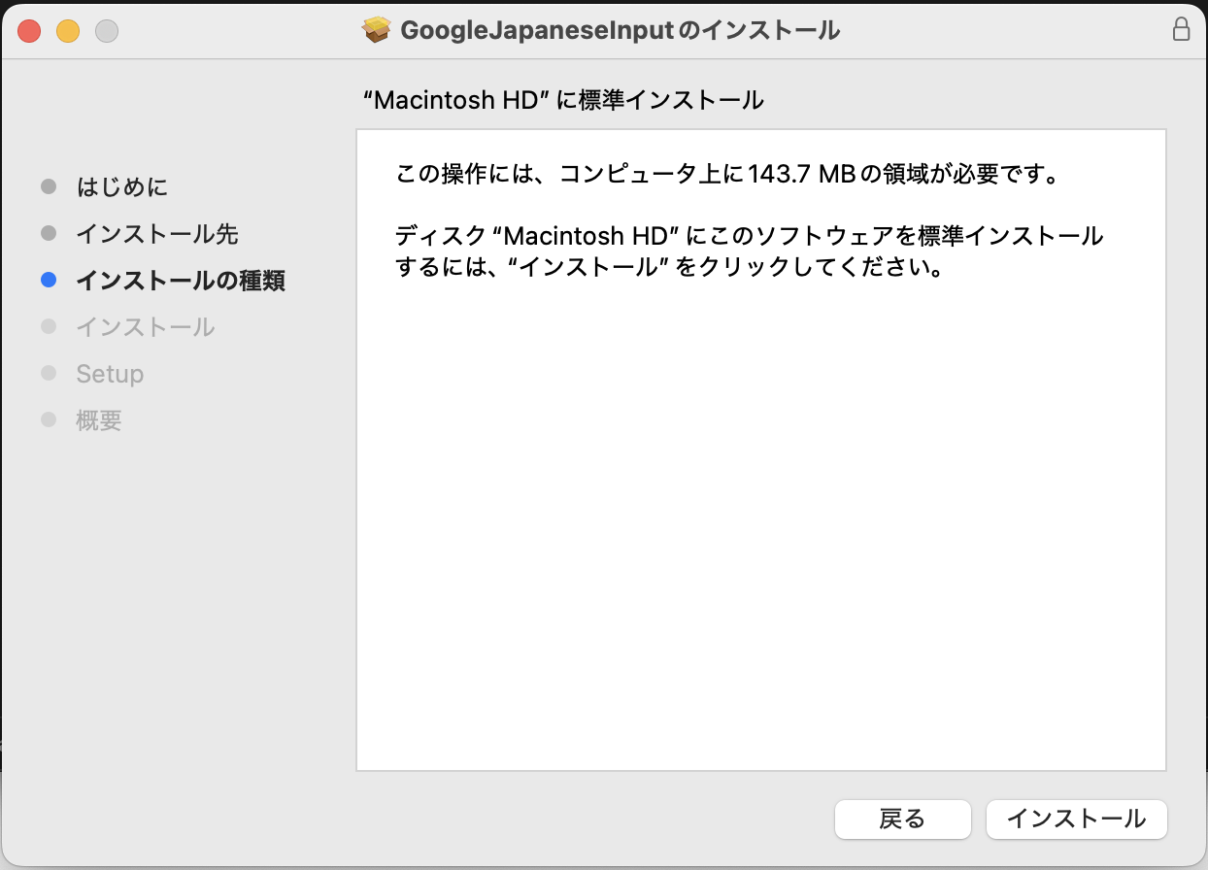This screenshot has height=870, width=1208.
Task: Click the bullet beside インストール先
Action: (x=50, y=233)
